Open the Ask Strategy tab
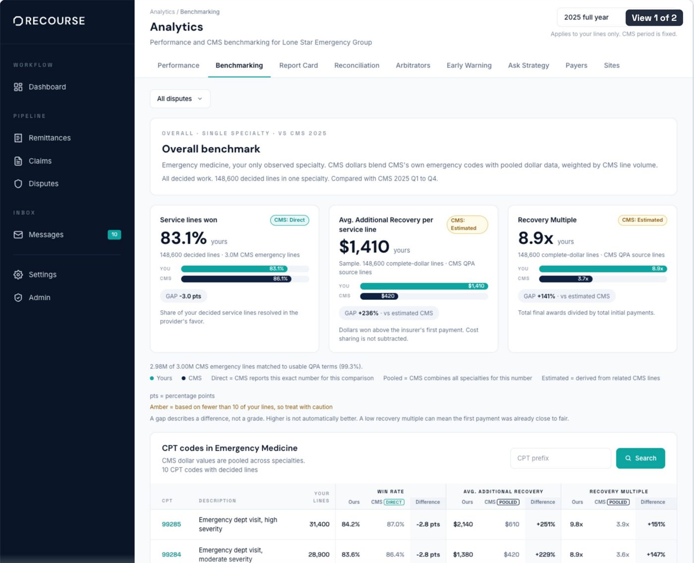The width and height of the screenshot is (694, 563). point(528,65)
